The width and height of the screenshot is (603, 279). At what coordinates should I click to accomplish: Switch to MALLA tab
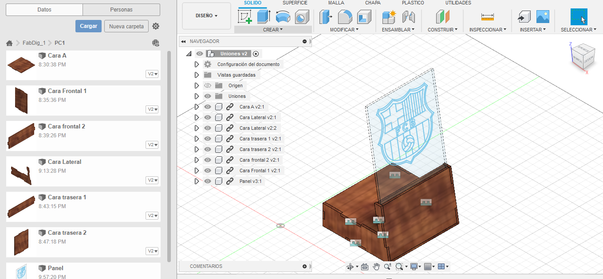(x=336, y=3)
